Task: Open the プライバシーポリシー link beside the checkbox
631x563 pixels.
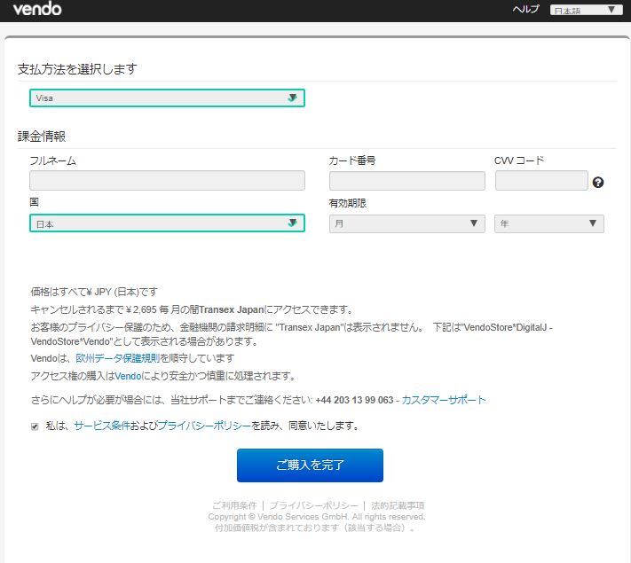Action: click(204, 426)
